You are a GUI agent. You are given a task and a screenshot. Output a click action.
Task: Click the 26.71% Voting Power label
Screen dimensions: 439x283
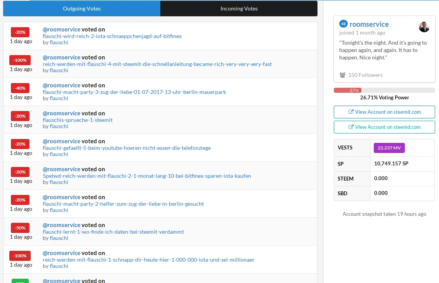[384, 98]
